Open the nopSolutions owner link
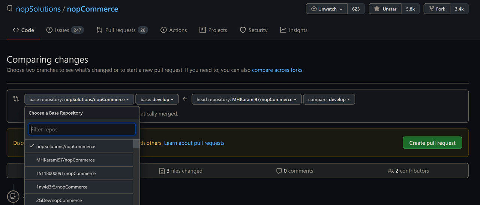This screenshot has width=480, height=205. (38, 9)
